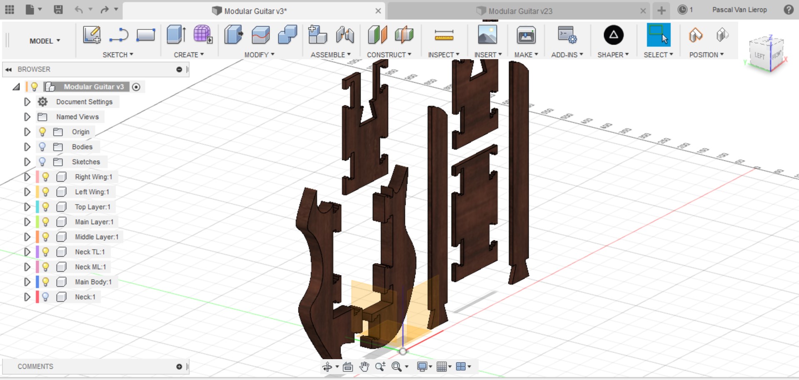The width and height of the screenshot is (799, 380).
Task: Select the Joint tool
Action: pyautogui.click(x=345, y=35)
